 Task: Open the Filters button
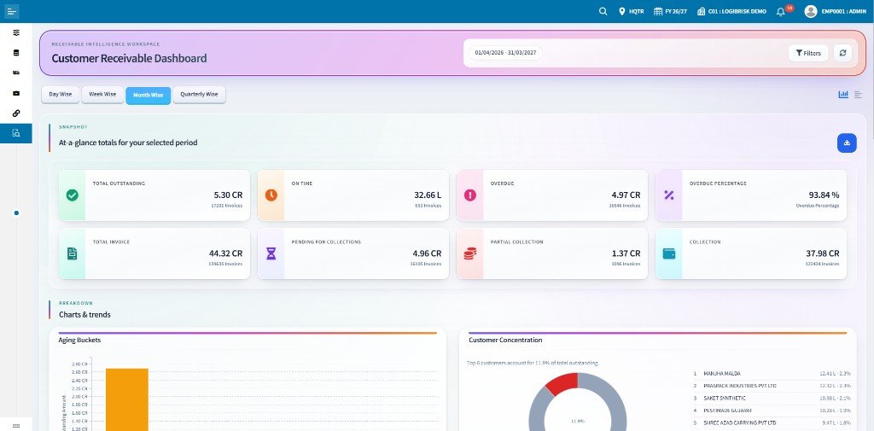coord(807,53)
